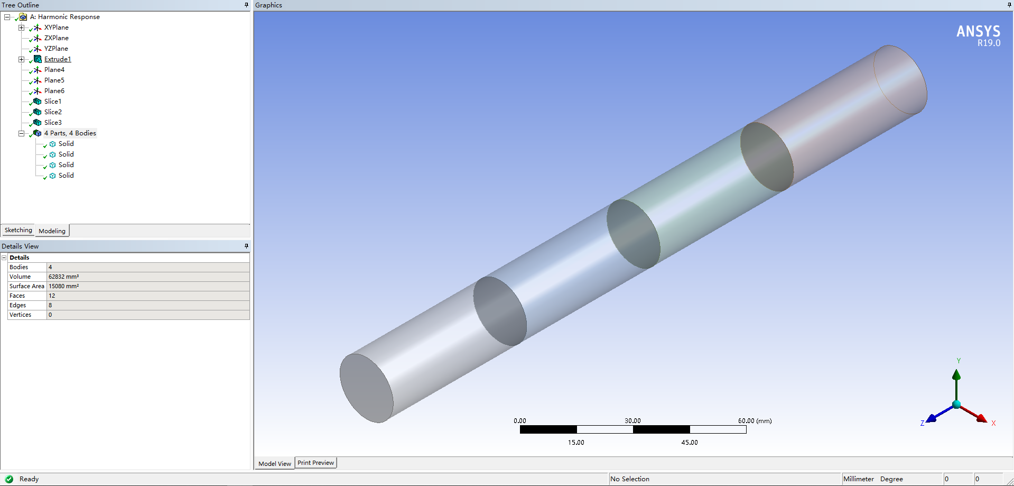Select the XYPlane plane icon in tree
Viewport: 1014px width, 486px height.
tap(38, 27)
